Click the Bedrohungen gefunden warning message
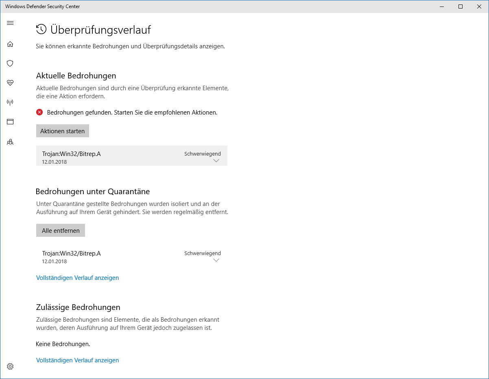This screenshot has height=379, width=489. tap(132, 113)
